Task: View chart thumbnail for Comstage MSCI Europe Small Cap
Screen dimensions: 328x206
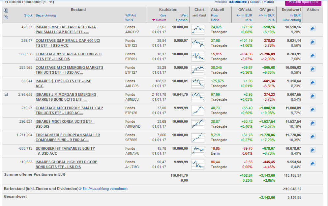Action: pyautogui.click(x=198, y=110)
